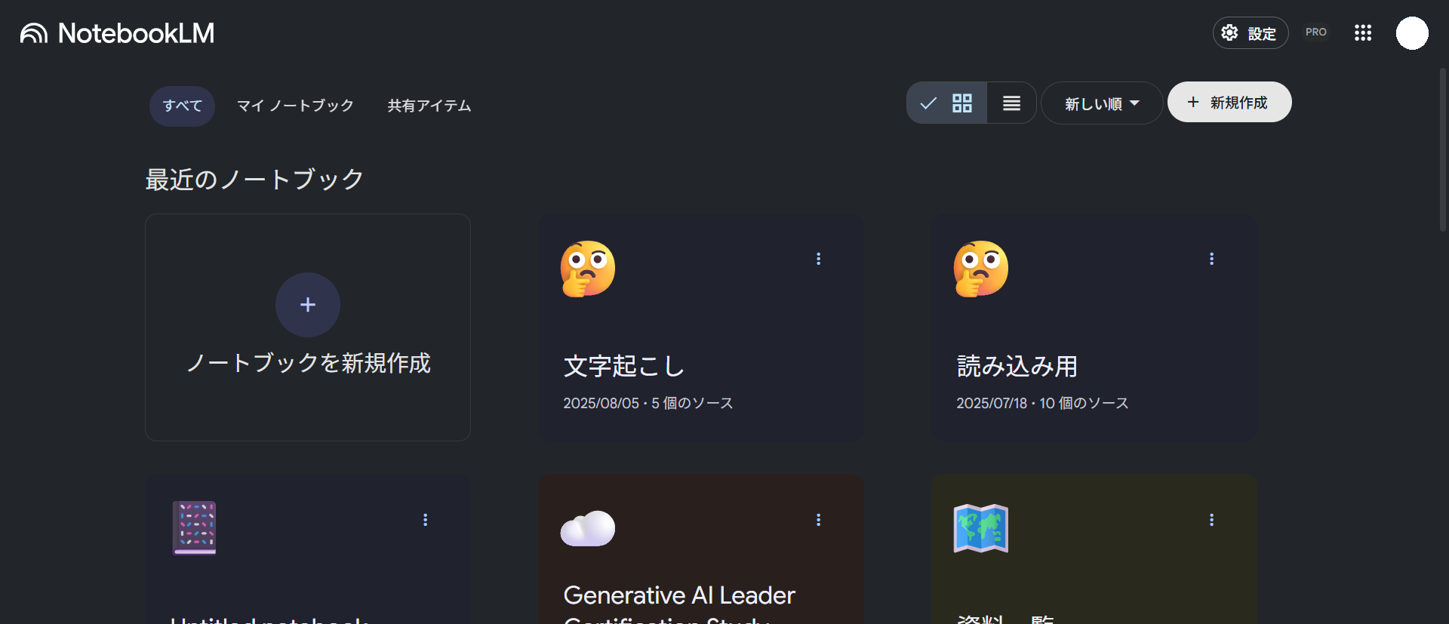Open the account avatar menu

[1412, 33]
